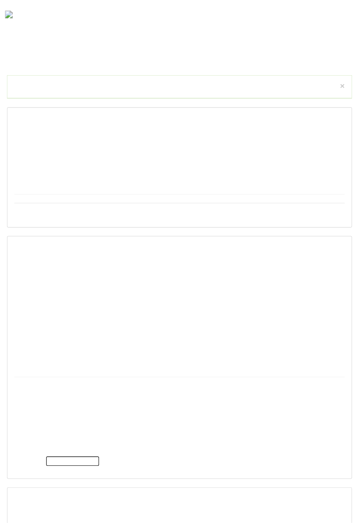Select the divider line in the second card
359x523 pixels.
click(x=179, y=377)
